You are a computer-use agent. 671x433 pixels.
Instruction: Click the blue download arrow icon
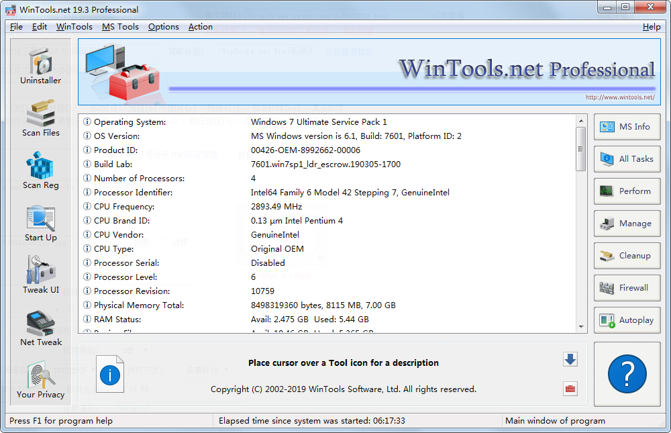pyautogui.click(x=570, y=359)
